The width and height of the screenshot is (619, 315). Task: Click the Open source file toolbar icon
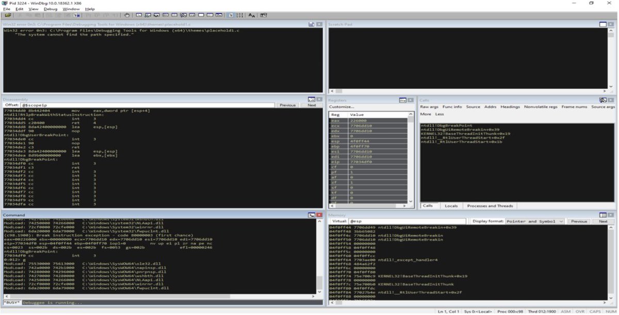click(8, 15)
